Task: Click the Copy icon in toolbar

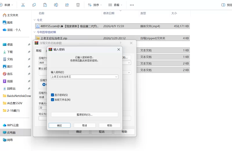Action: tap(34, 5)
